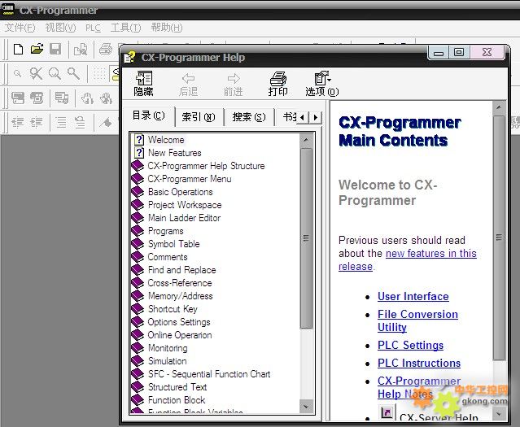
Task: Click the indent right-arrow lines icon
Action: tap(37, 123)
